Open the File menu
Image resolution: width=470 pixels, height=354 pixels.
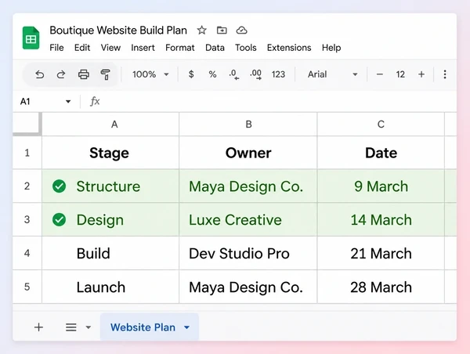(x=56, y=48)
